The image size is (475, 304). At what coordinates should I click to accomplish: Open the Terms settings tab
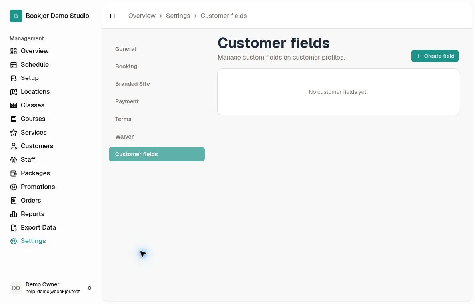coord(157,119)
